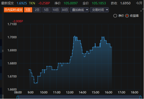The image size is (144, 99).
Task: Click the 全价 value 105.1853
Action: point(99,3)
